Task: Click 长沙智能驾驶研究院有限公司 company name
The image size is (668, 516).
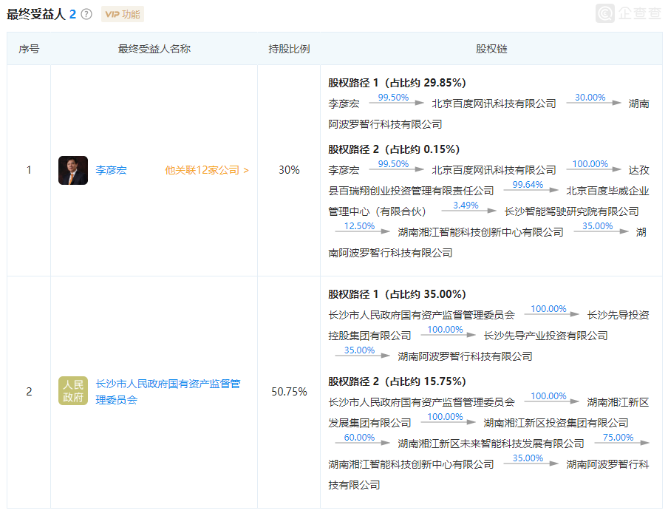Action: (x=572, y=211)
